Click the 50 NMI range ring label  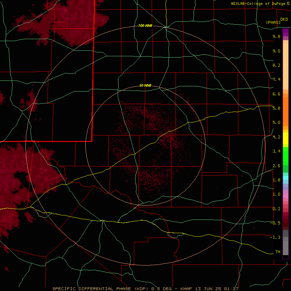coord(145,85)
